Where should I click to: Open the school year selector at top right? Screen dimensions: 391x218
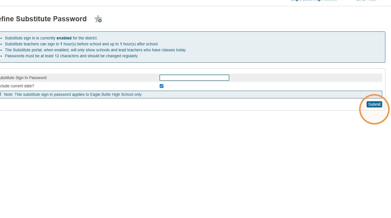click(366, 1)
